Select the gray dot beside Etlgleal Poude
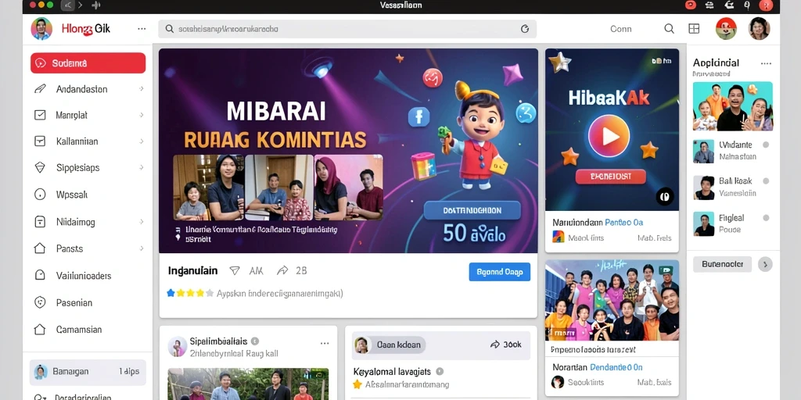The image size is (801, 400). click(766, 218)
